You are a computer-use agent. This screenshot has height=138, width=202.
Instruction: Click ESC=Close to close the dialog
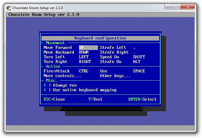[54, 99]
